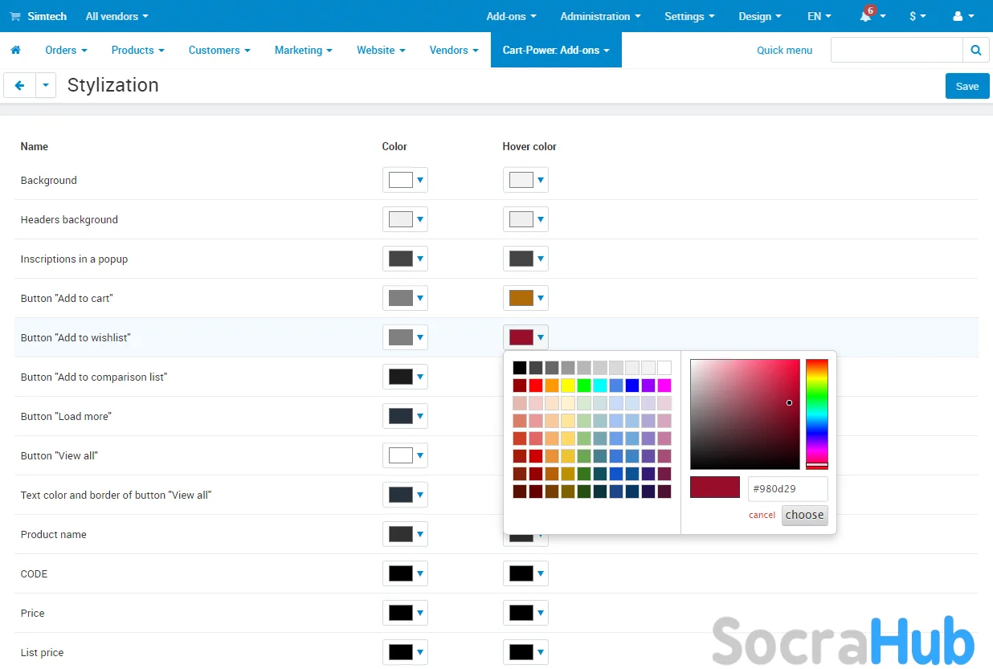Click the search magnifier icon
This screenshot has width=993, height=669.
click(975, 50)
